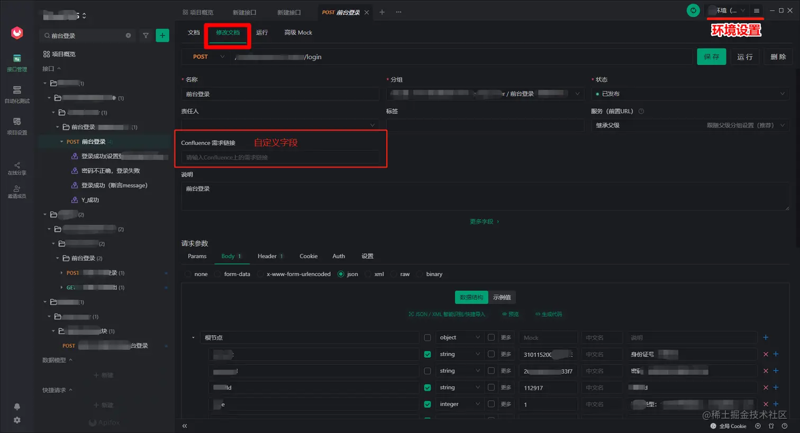The height and width of the screenshot is (433, 800).
Task: Switch to the Header tab
Action: [x=270, y=256]
